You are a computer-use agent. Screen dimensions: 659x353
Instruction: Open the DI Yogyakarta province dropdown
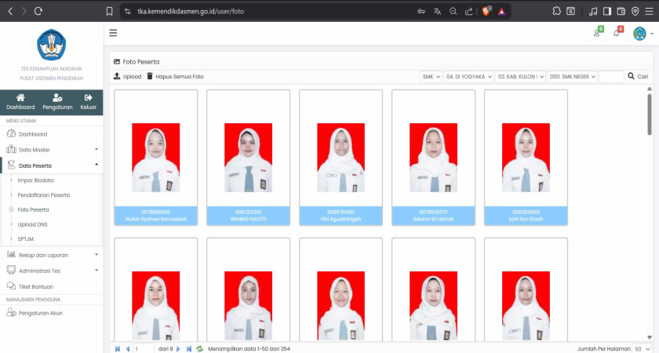(468, 77)
